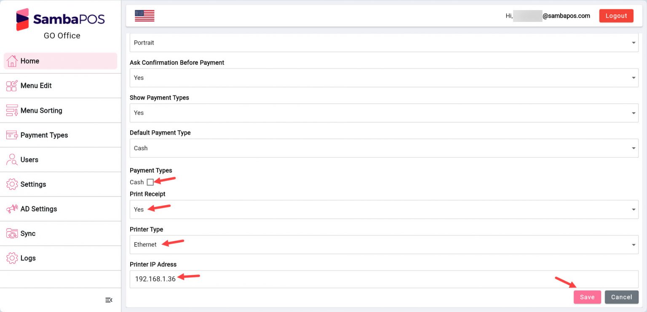
Task: Enable the Cash payment type checkbox
Action: (150, 182)
